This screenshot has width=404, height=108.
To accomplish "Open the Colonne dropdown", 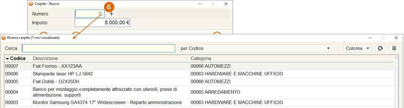I will (x=357, y=48).
